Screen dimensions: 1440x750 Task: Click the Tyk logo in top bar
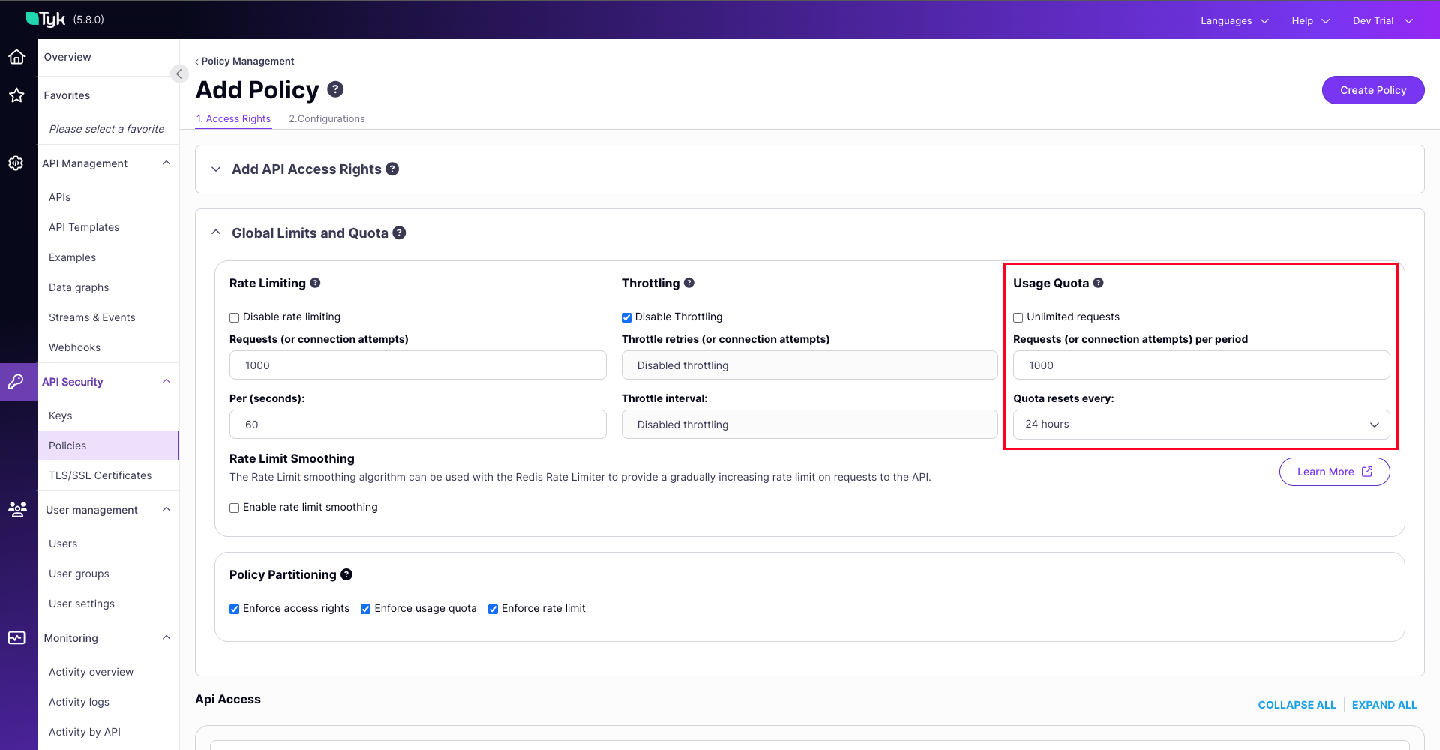click(x=45, y=19)
